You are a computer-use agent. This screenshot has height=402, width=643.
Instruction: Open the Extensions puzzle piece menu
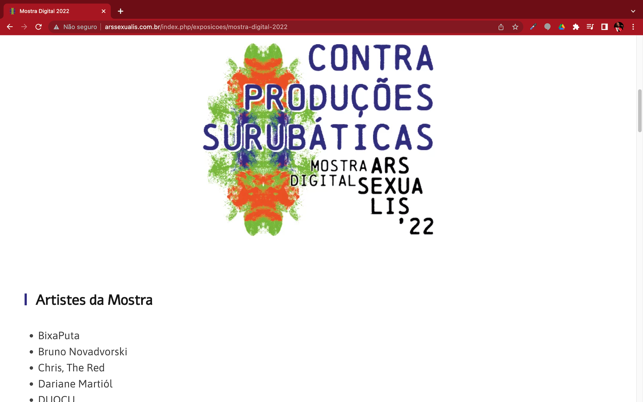pyautogui.click(x=576, y=27)
